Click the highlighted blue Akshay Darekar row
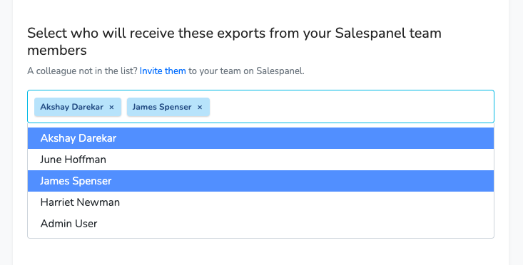The width and height of the screenshot is (523, 265). (x=260, y=138)
